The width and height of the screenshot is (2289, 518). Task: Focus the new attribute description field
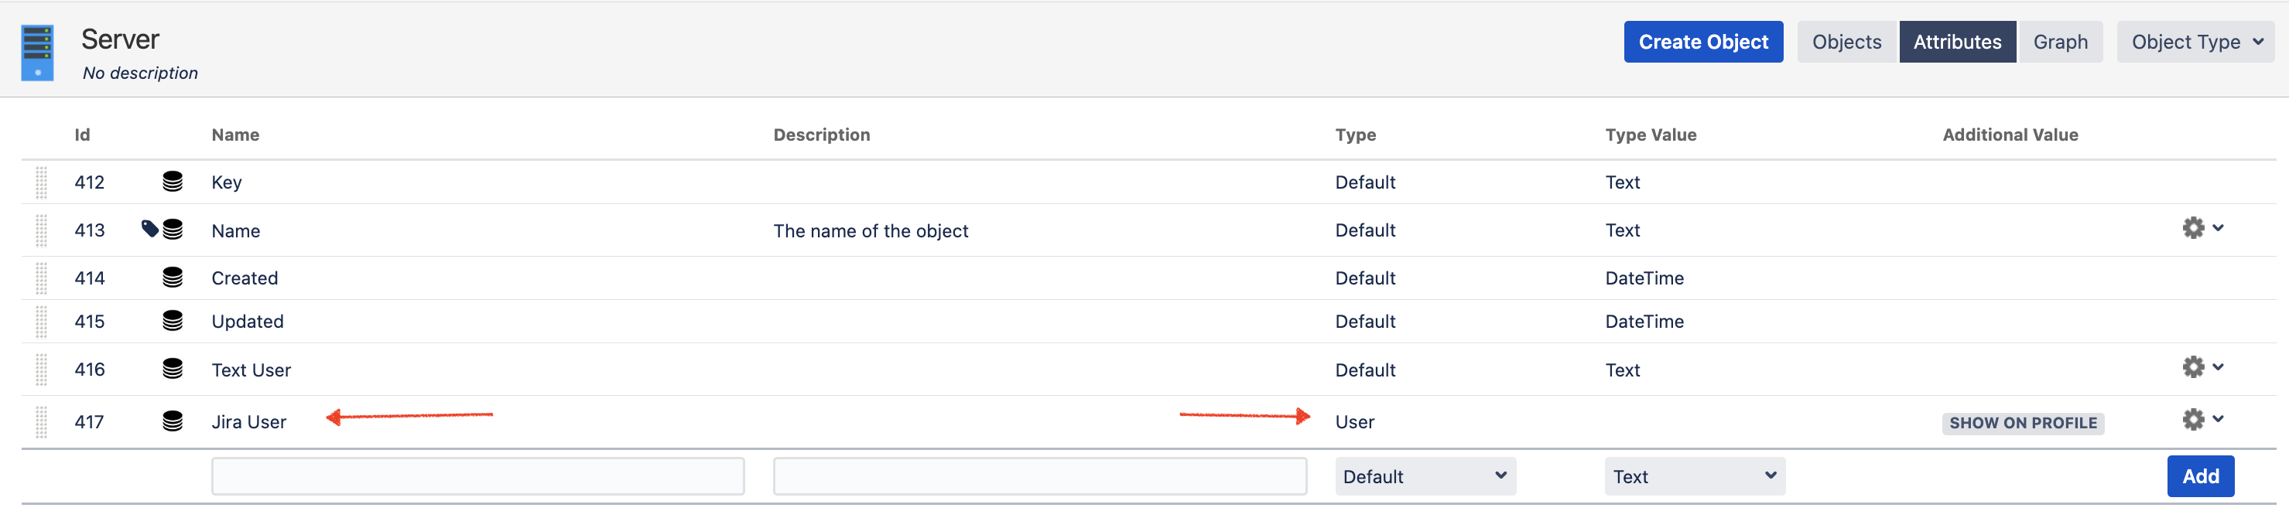[x=1038, y=477]
